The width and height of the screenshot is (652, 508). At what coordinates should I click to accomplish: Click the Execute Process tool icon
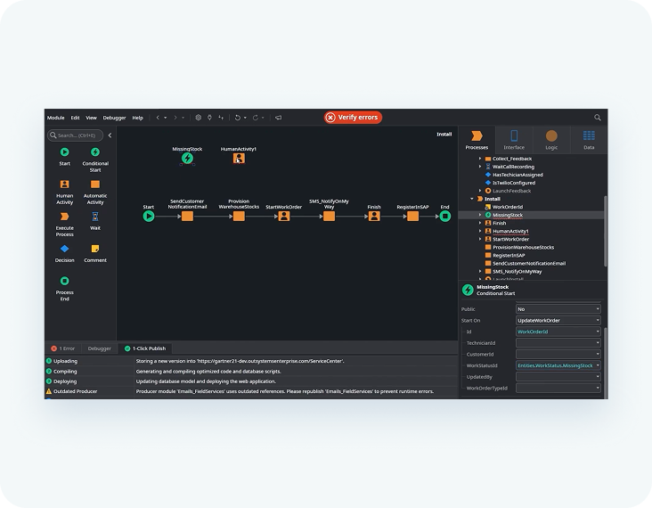click(65, 217)
